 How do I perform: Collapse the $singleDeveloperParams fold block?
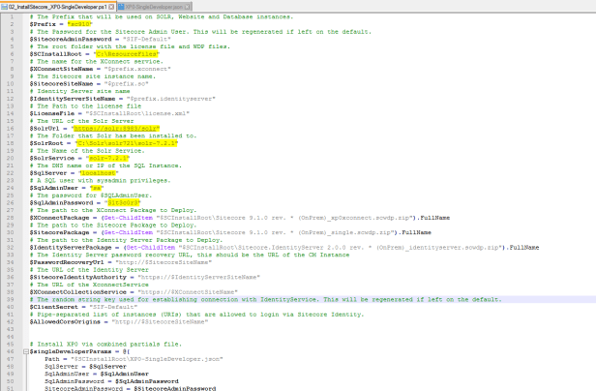(x=26, y=351)
